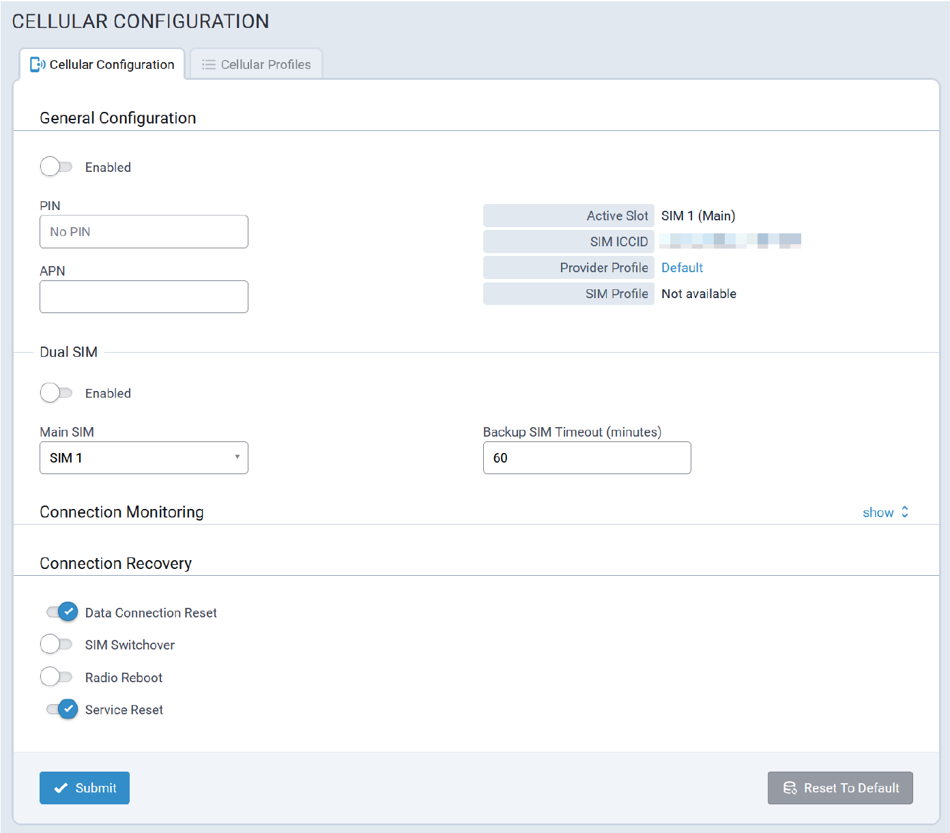Select the Cellular Configuration tab
Viewport: 950px width, 833px height.
click(x=103, y=65)
